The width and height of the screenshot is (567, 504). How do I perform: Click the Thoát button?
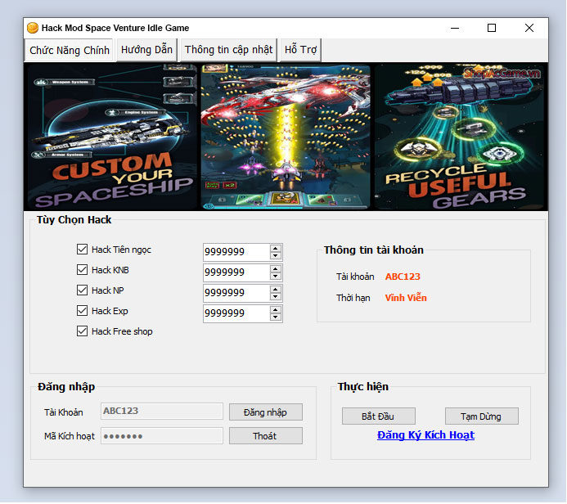[x=266, y=436]
